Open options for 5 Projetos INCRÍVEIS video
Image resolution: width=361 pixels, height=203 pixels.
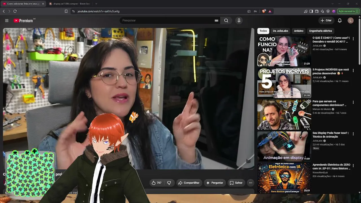click(x=353, y=70)
